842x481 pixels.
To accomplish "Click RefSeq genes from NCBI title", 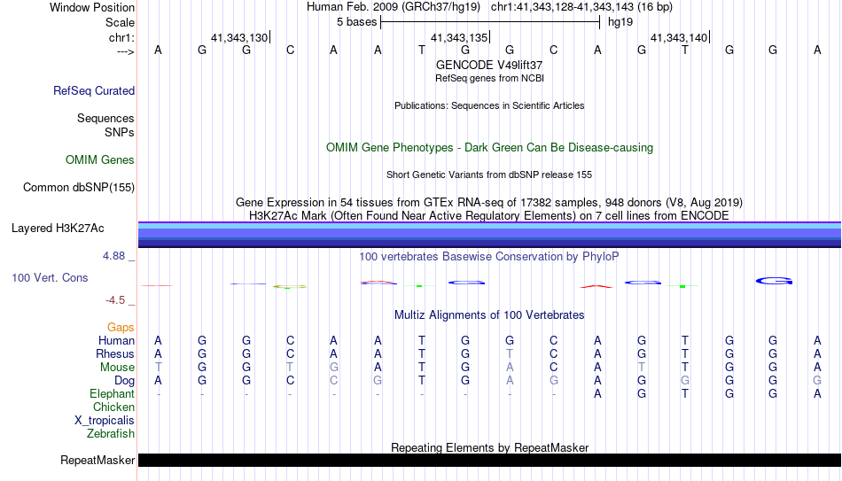I will (x=489, y=78).
